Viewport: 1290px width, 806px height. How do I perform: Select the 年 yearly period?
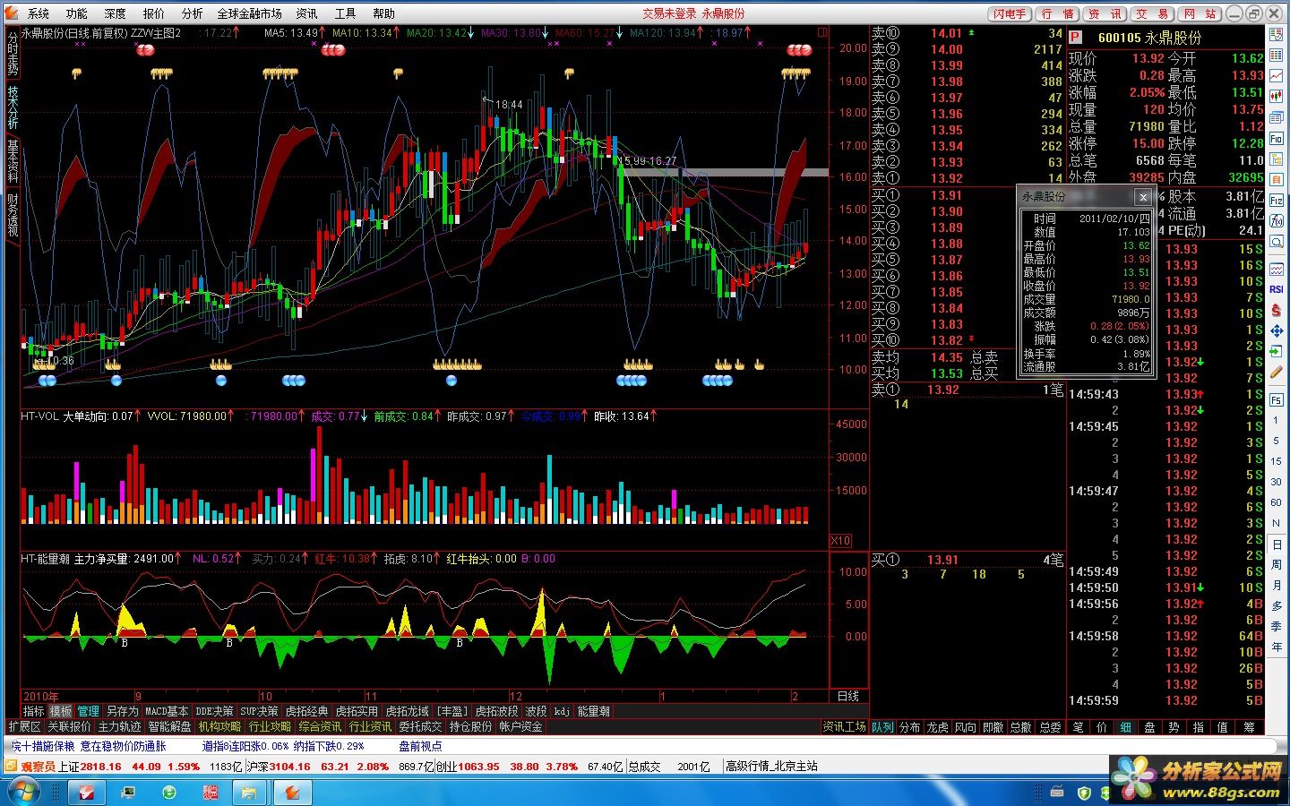pyautogui.click(x=1276, y=647)
